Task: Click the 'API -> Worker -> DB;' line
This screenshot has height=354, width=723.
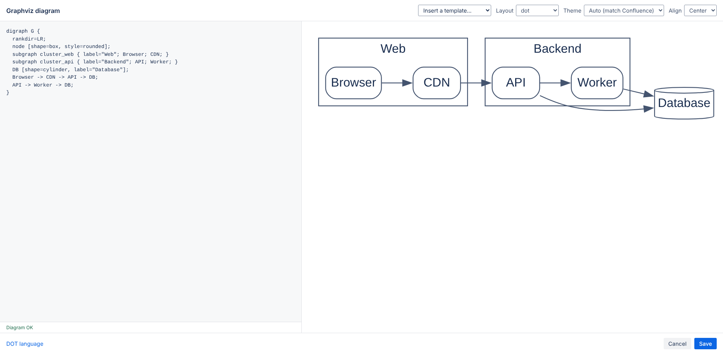Action: point(43,85)
